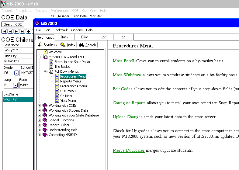The width and height of the screenshot is (239, 170).
Task: Click page icon beside Reports Menu
Action: point(57,81)
